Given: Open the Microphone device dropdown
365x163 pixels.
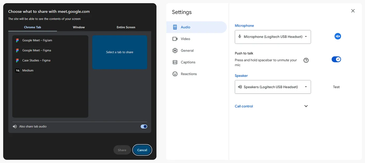Looking at the screenshot, I should coord(273,37).
